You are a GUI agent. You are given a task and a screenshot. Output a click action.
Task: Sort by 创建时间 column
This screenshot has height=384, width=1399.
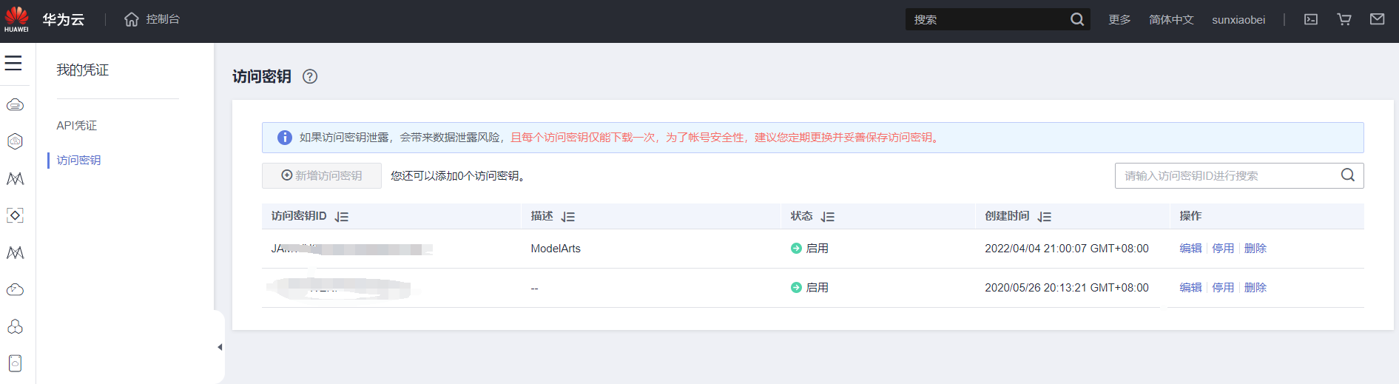pos(1044,217)
